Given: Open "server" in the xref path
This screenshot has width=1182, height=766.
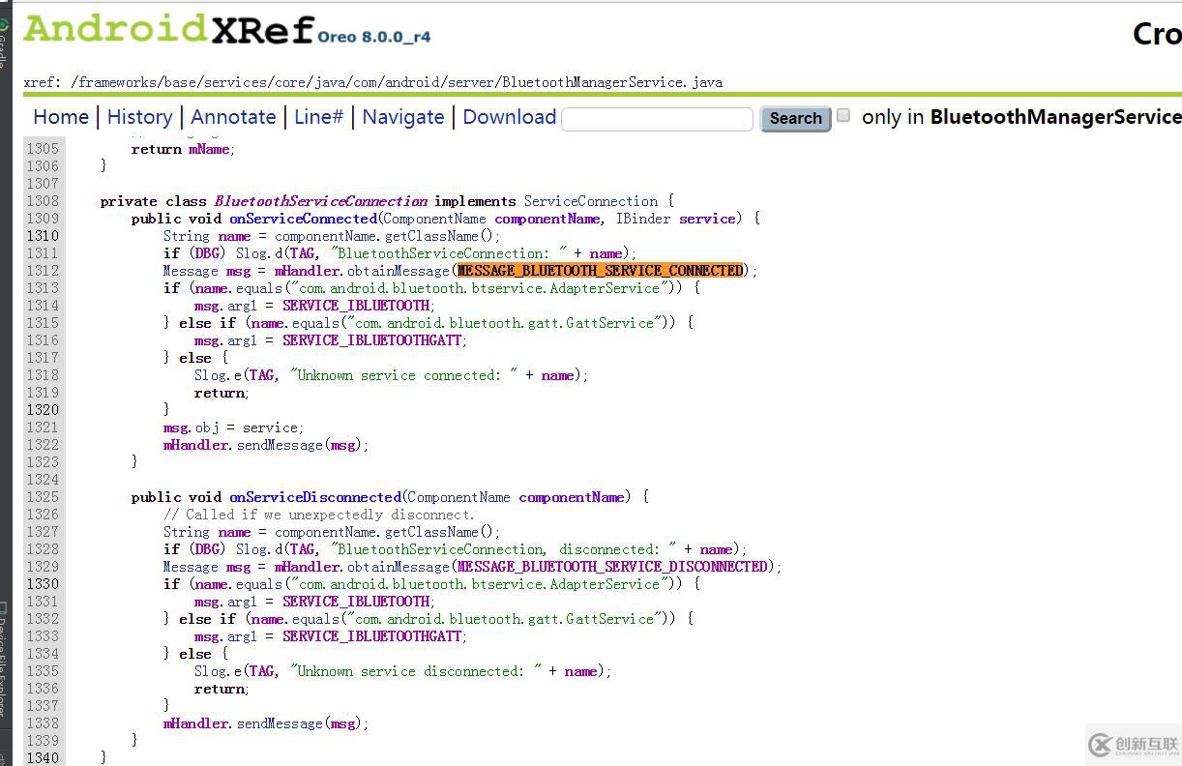Looking at the screenshot, I should pyautogui.click(x=471, y=82).
